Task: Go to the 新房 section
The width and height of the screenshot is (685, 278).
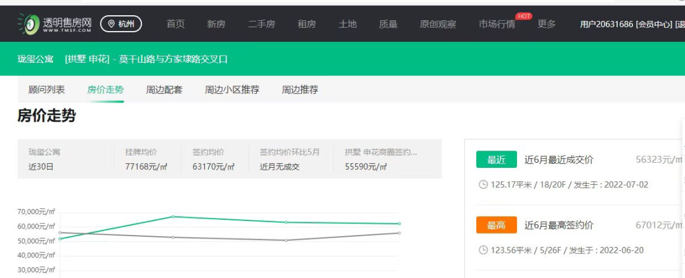Action: point(216,24)
